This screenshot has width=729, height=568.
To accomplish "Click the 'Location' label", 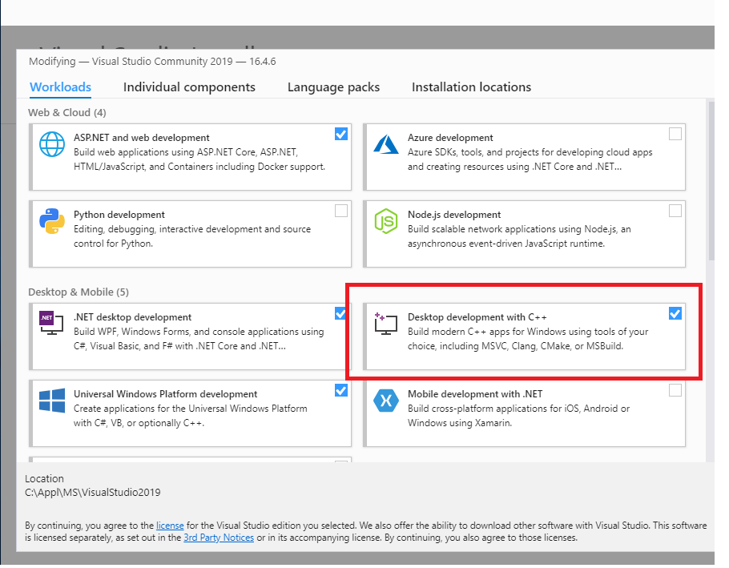I will [x=44, y=478].
